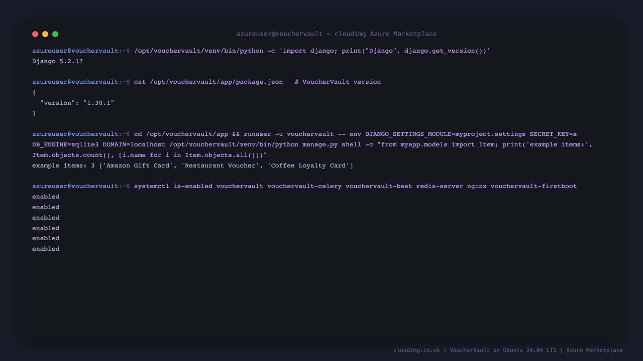Click the prompt before the cat package.json command
This screenshot has width=643, height=361.
coord(81,82)
